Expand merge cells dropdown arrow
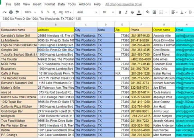194x138 pixels. coord(166,12)
